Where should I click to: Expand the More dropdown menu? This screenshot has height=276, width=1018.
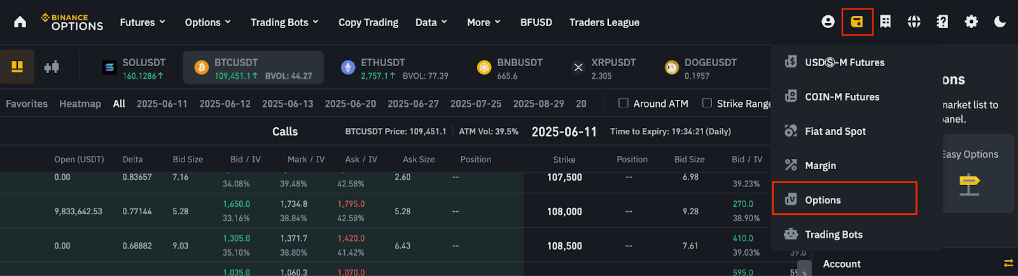coord(484,22)
